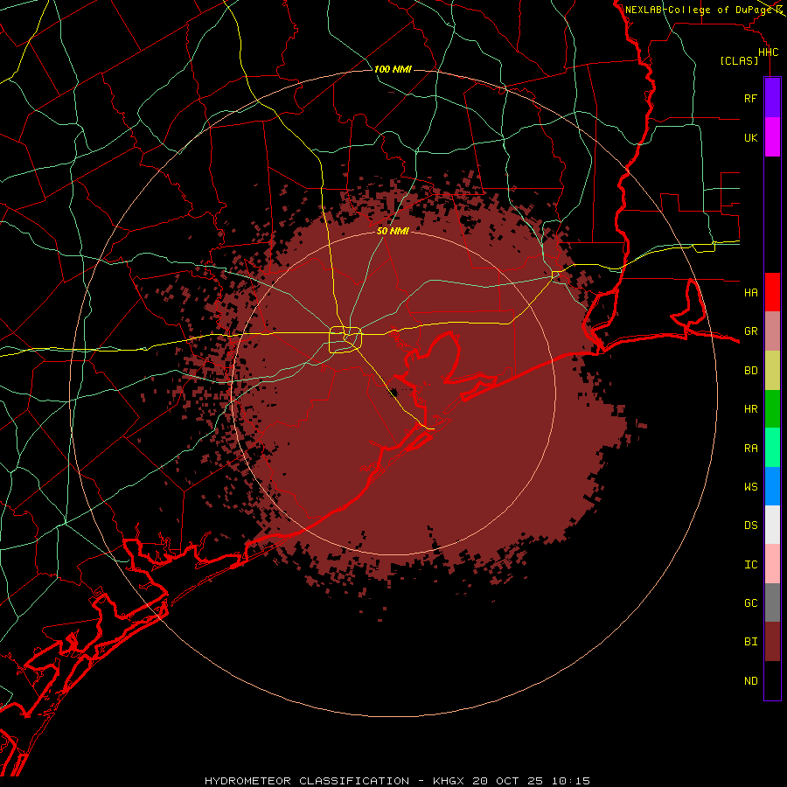Viewport: 787px width, 787px height.
Task: Click the HYDROMETEOR CLASSIFICATION title text
Action: [307, 781]
